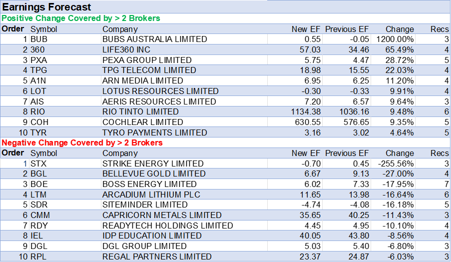Select the Previous EF value 43.80
The image size is (451, 262).
pyautogui.click(x=358, y=235)
